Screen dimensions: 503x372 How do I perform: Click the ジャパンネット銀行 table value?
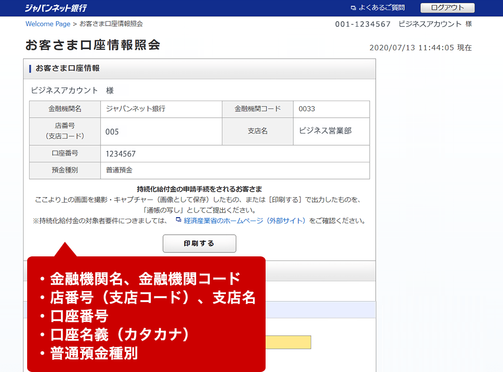click(x=136, y=109)
